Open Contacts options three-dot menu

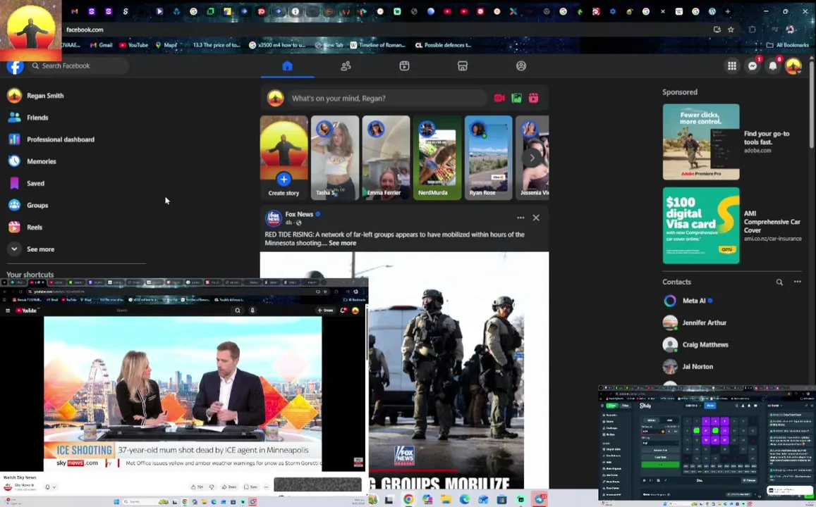pyautogui.click(x=797, y=282)
